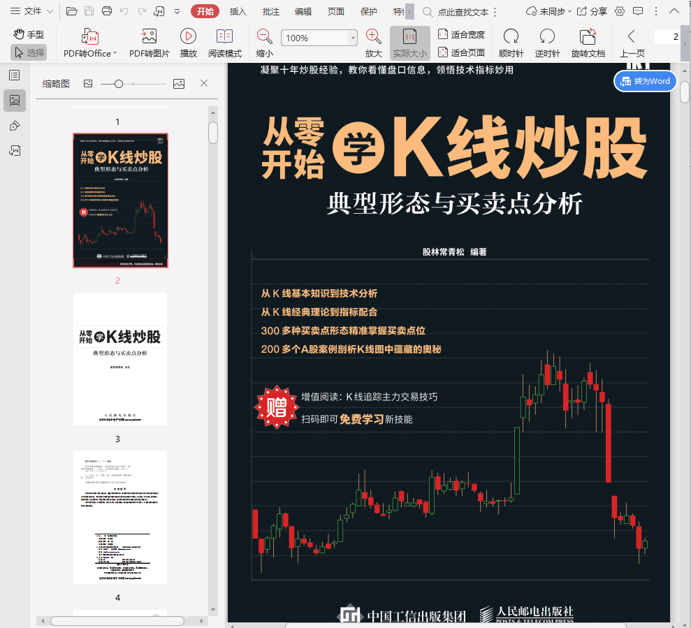The image size is (691, 628).
Task: Open settings gear icon
Action: (620, 11)
